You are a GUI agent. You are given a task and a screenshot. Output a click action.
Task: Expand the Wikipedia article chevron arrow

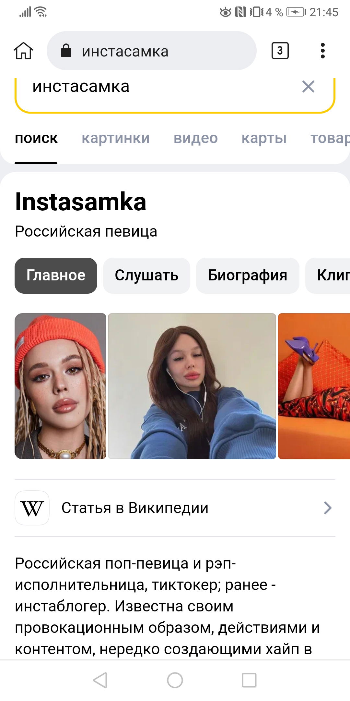[328, 508]
